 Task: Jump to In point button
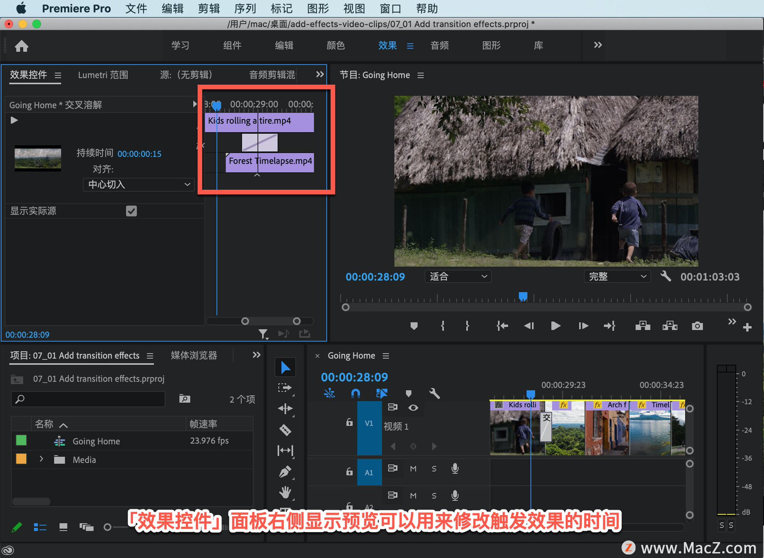click(502, 326)
